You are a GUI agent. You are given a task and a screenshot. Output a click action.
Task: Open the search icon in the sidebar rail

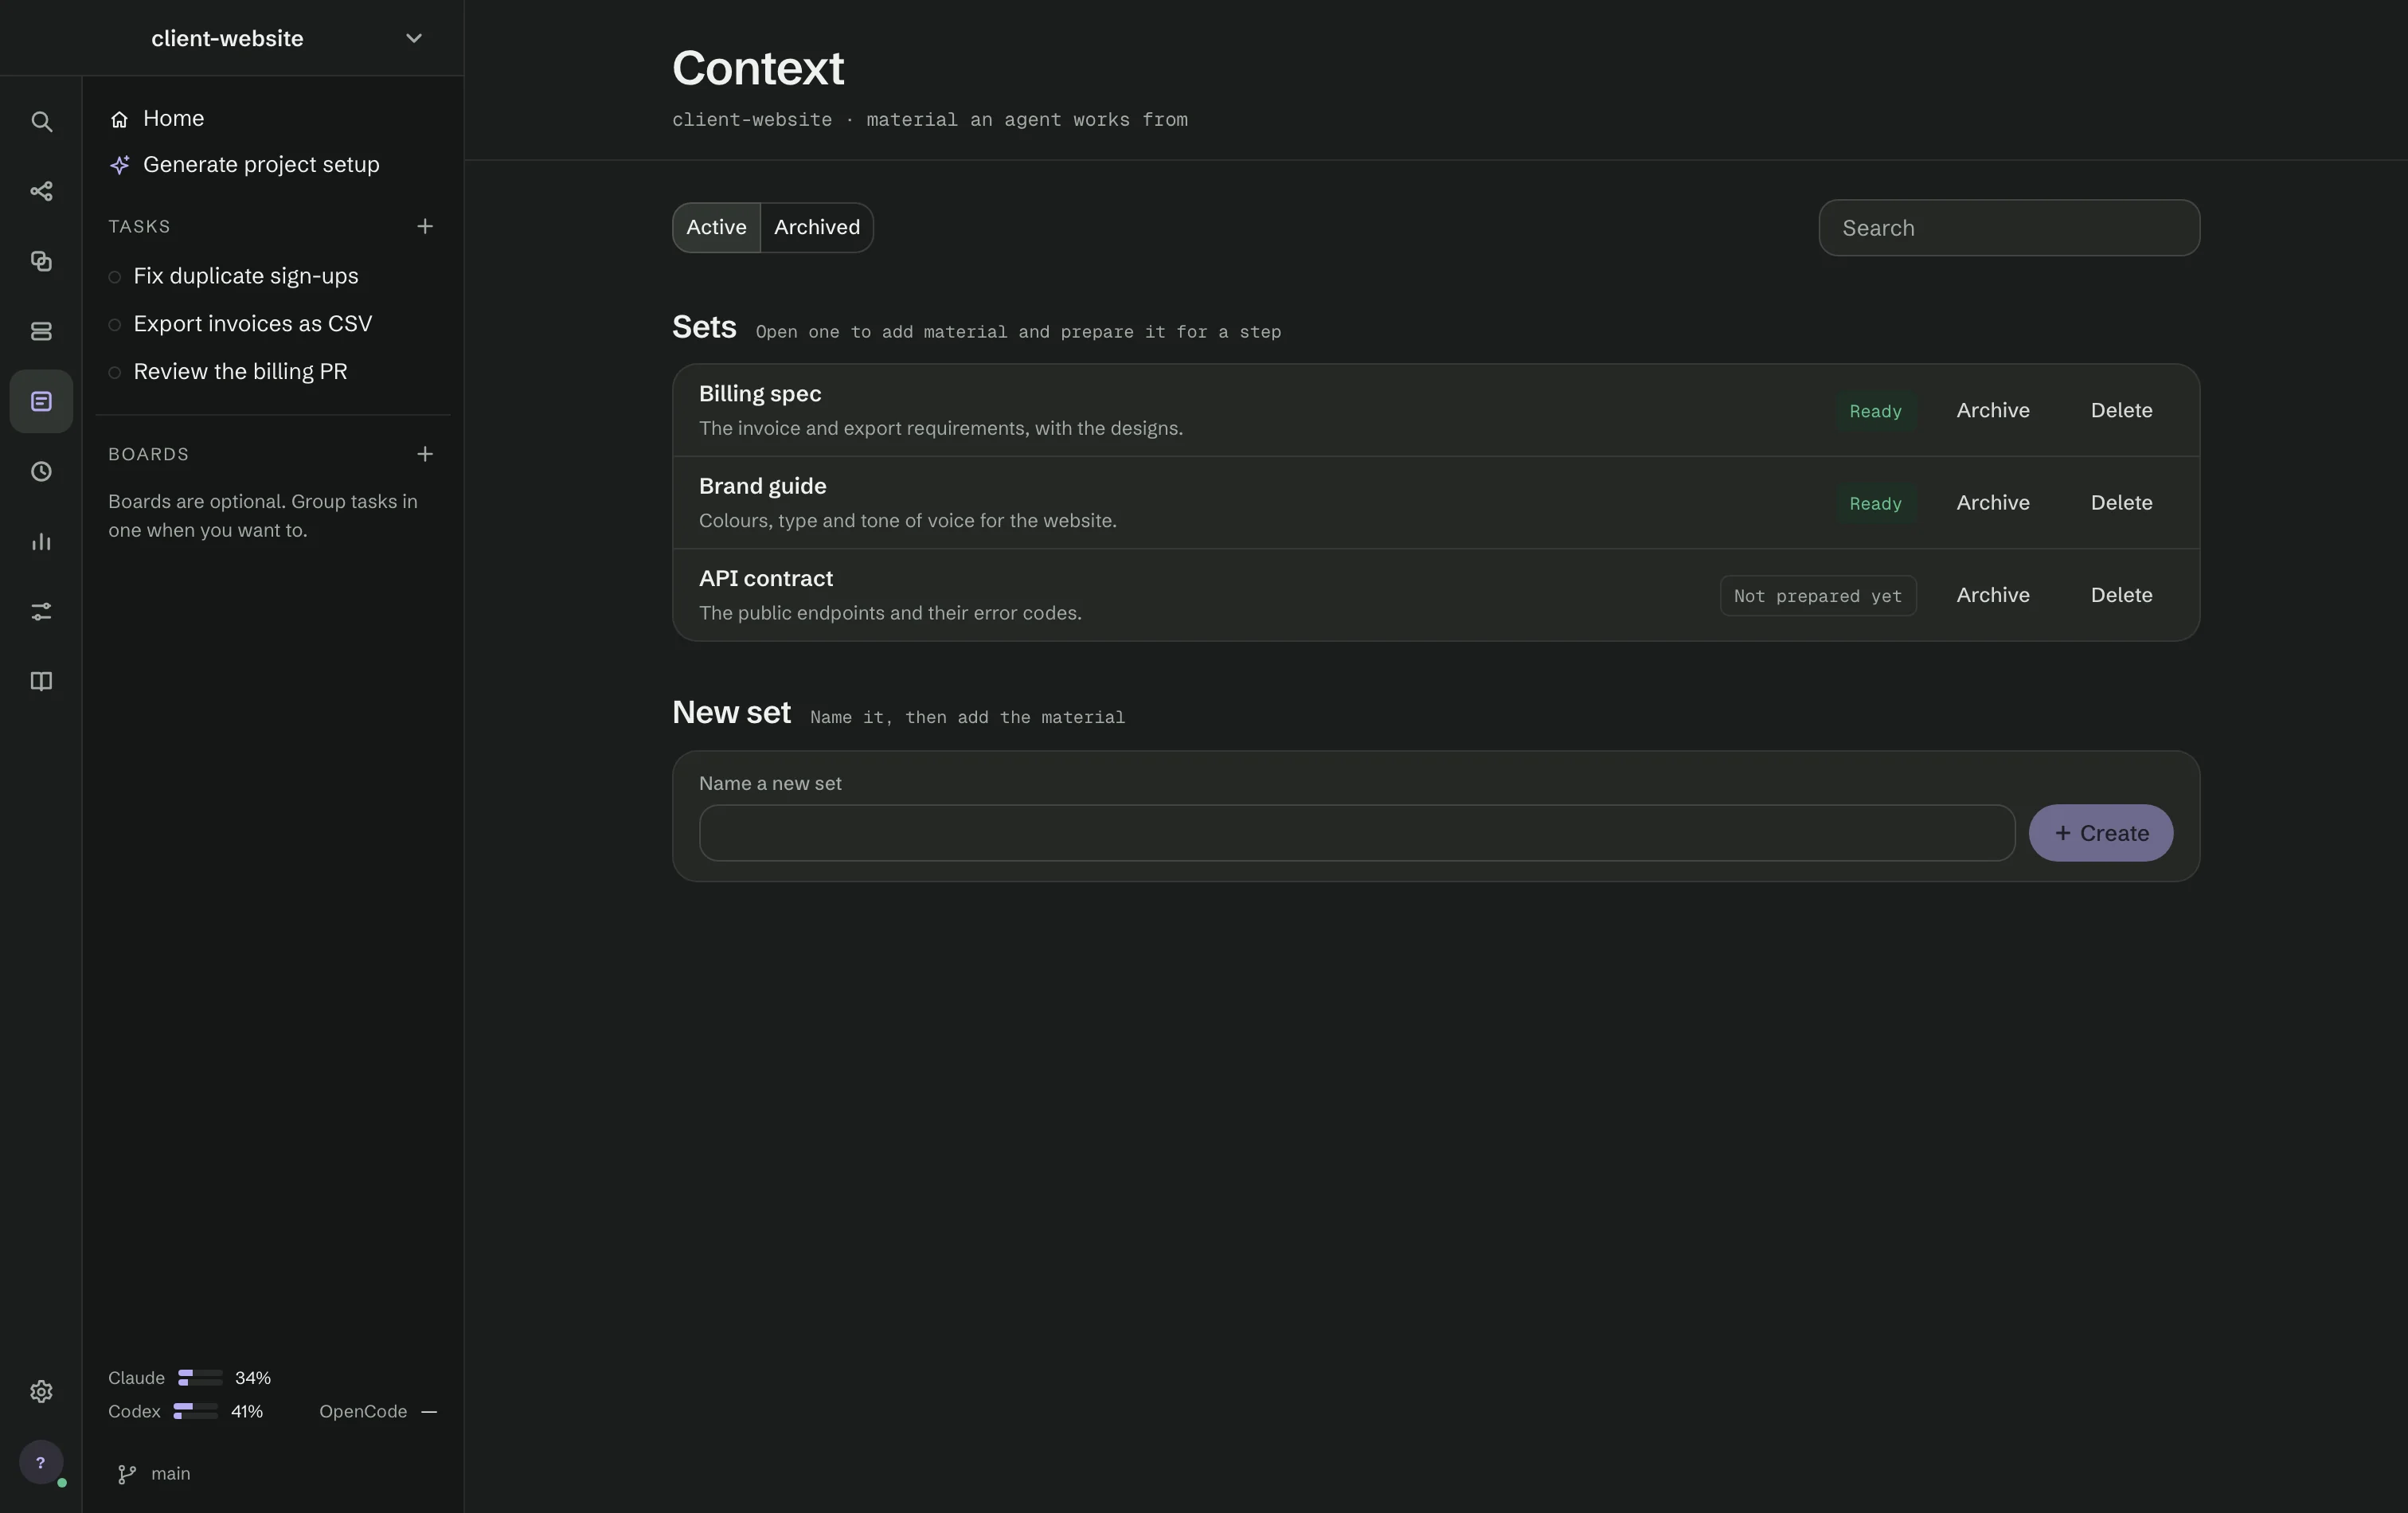tap(41, 121)
